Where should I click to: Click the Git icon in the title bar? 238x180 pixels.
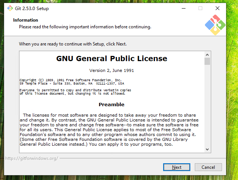pyautogui.click(x=10, y=8)
